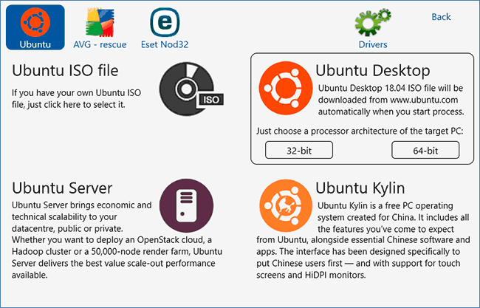This screenshot has height=308, width=480.
Task: Click text "just click here to select it"
Action: [76, 105]
